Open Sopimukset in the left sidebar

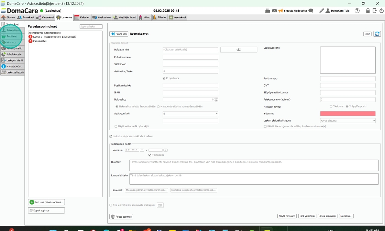click(x=12, y=24)
